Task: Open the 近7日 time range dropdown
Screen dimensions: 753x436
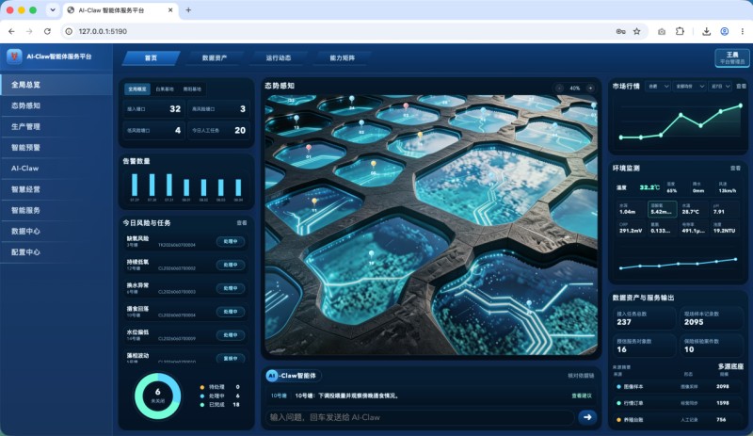Action: pos(720,86)
